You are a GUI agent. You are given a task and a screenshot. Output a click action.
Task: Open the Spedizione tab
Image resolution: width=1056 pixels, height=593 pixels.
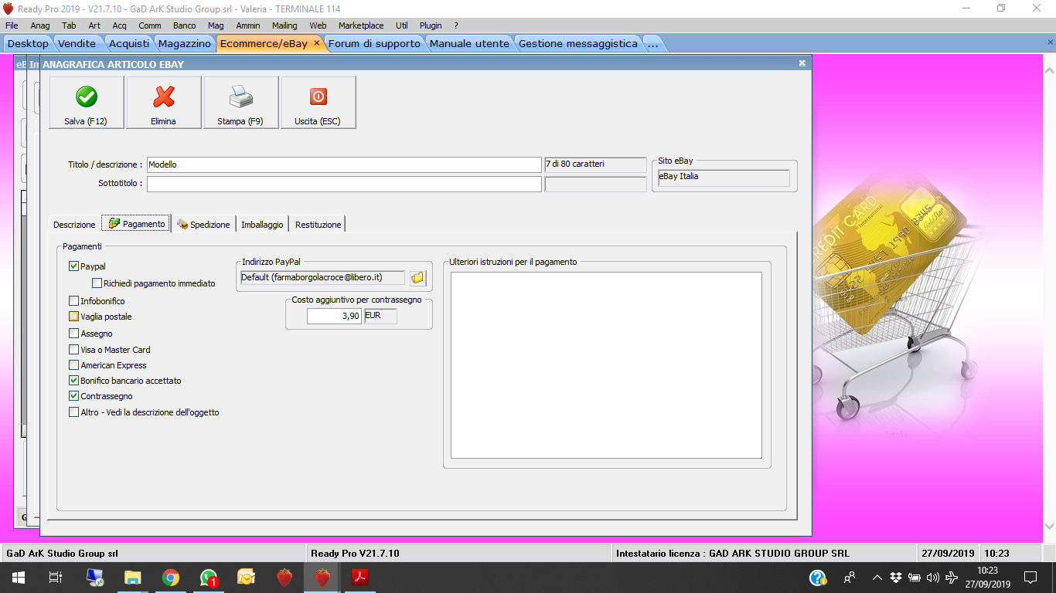203,225
